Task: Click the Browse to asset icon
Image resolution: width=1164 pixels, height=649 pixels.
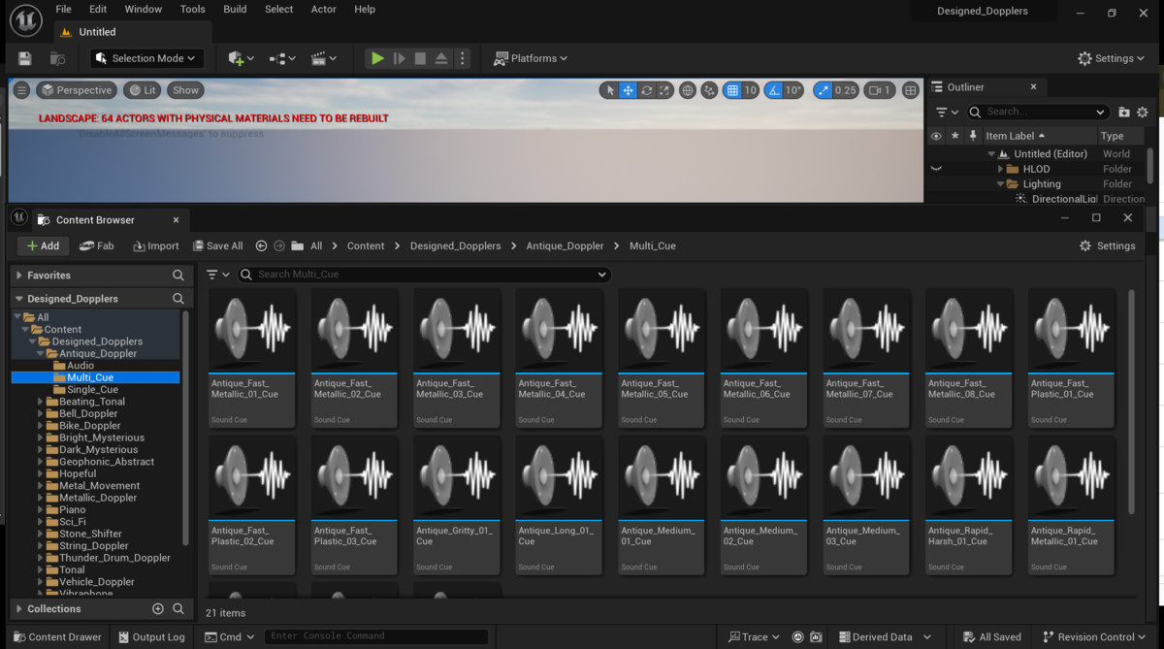Action: [x=57, y=58]
